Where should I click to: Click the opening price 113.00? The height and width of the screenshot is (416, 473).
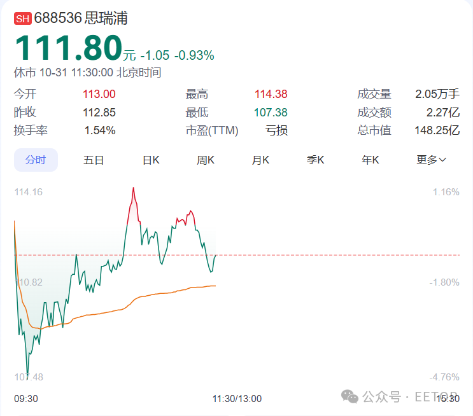click(99, 94)
